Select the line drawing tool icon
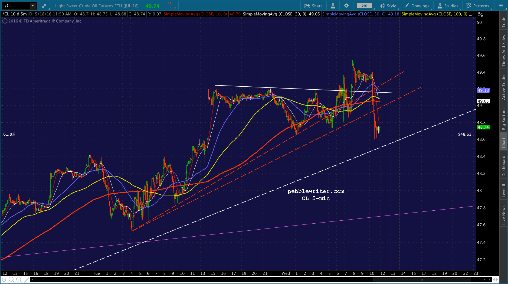The height and width of the screenshot is (284, 508). (x=26, y=280)
